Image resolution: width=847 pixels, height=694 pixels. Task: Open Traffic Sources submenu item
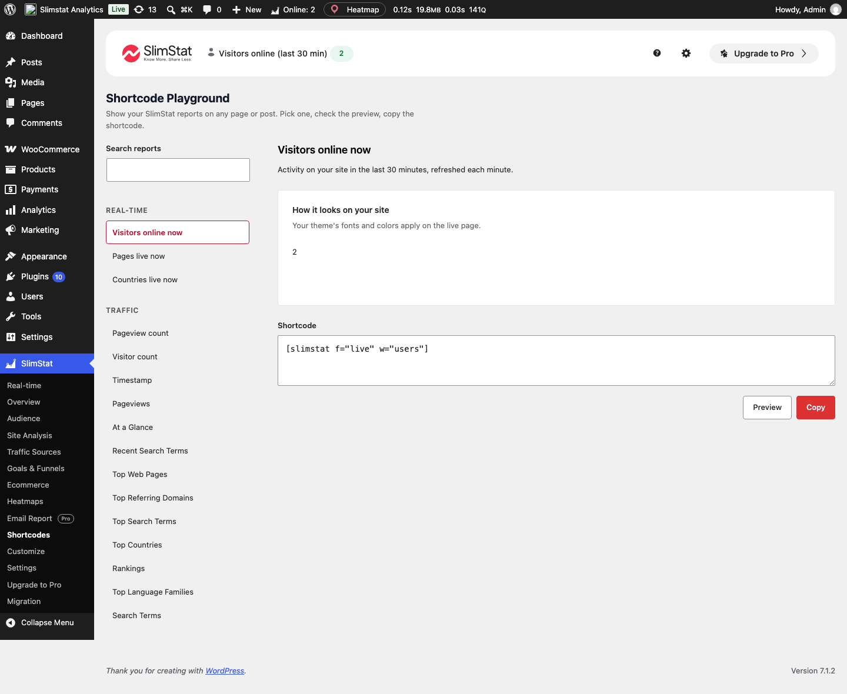point(34,452)
